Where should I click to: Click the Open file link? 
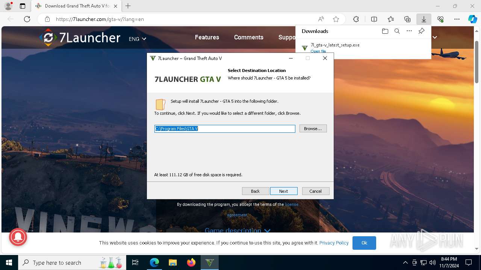click(x=318, y=51)
